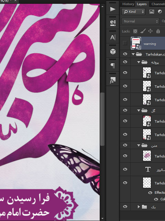Click the متن group folder icon

pyautogui.click(x=144, y=145)
